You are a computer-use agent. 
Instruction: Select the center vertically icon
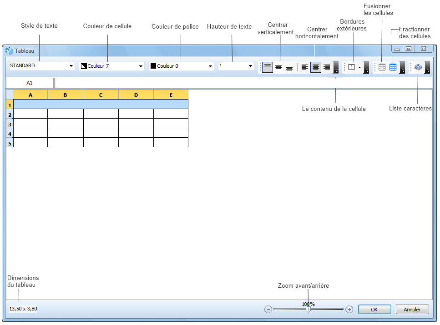tap(278, 67)
